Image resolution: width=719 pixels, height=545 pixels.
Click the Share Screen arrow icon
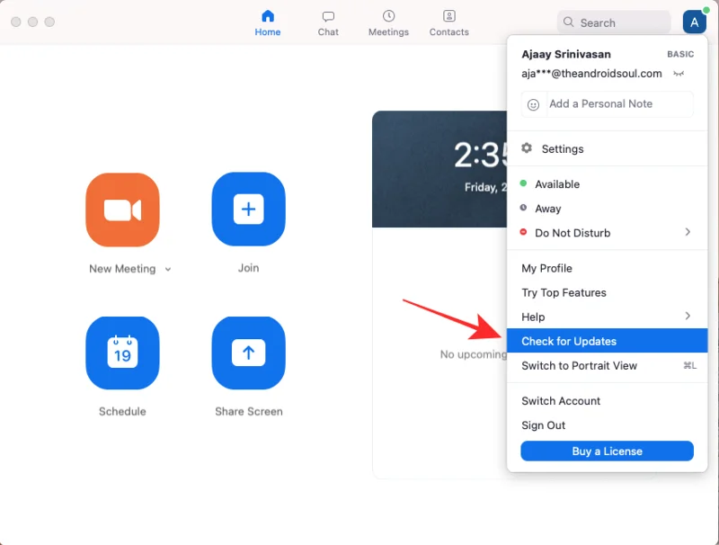(x=248, y=353)
